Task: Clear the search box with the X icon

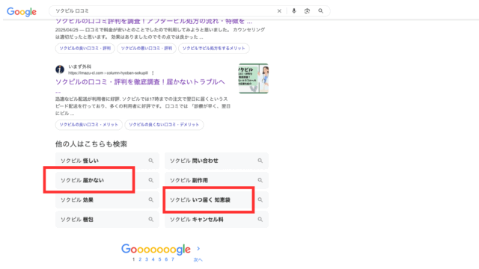Action: 279,11
